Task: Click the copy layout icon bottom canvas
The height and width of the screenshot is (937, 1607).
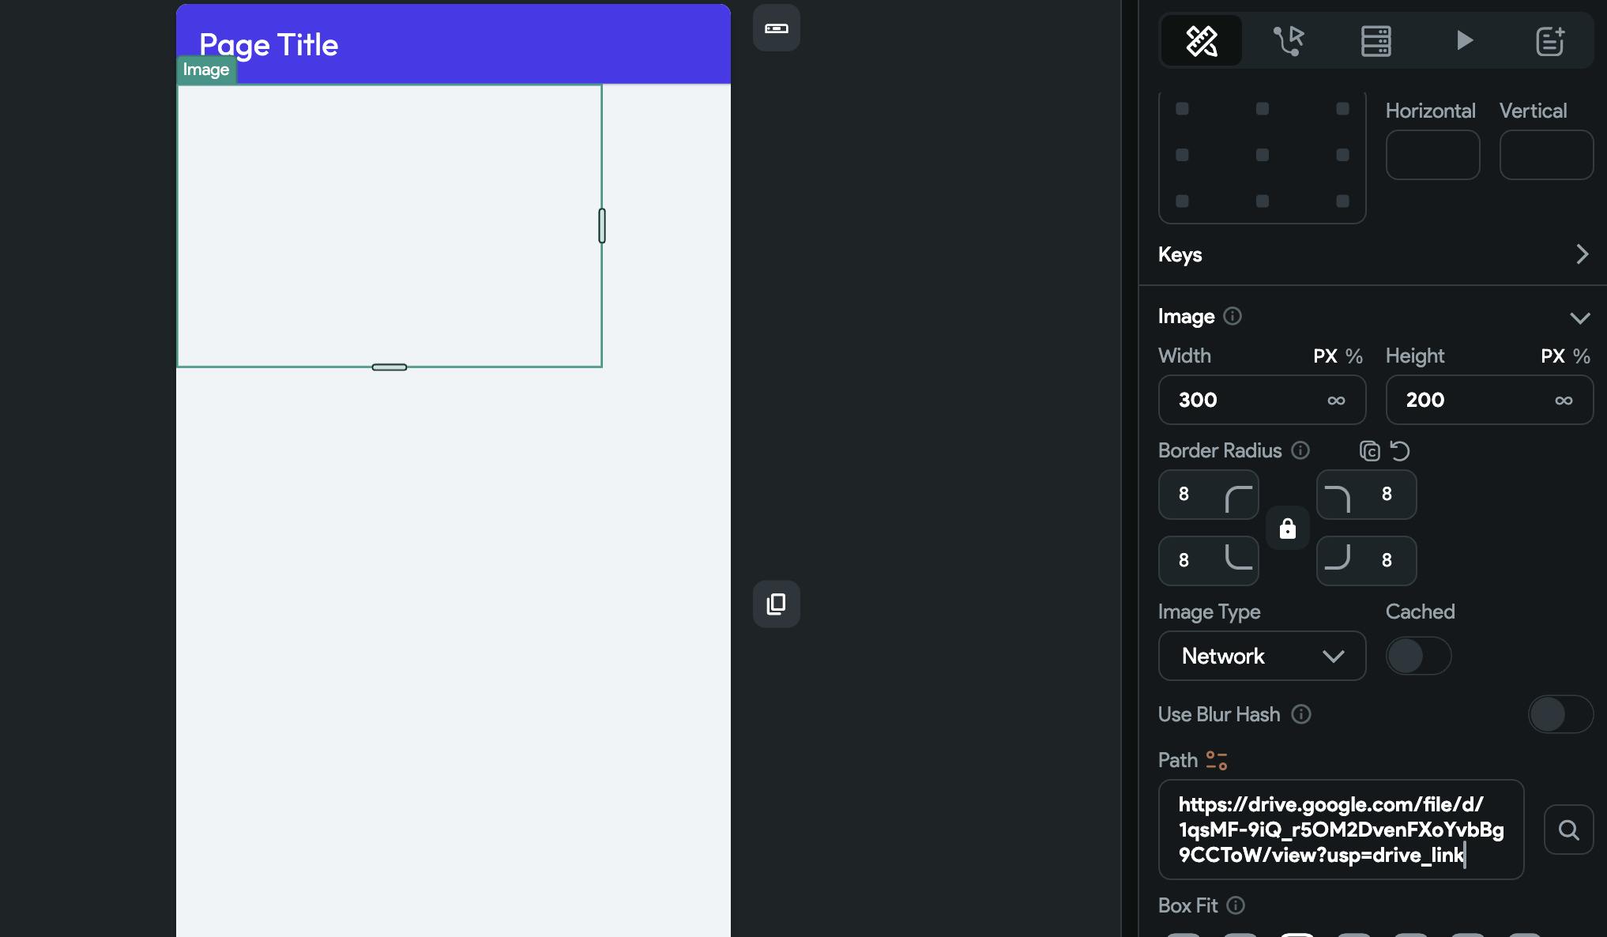Action: point(777,604)
